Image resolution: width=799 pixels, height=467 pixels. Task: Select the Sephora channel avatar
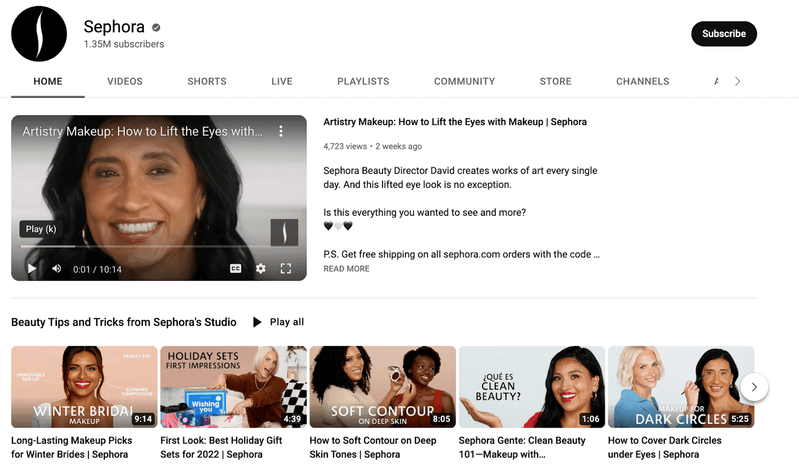tap(39, 33)
